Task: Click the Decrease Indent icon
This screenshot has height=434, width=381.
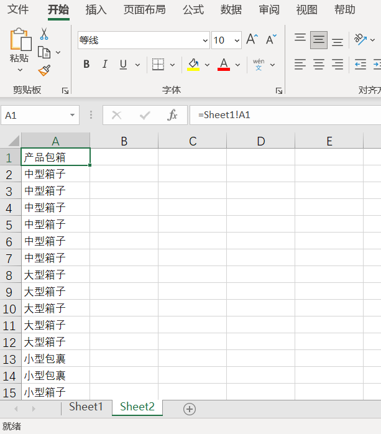Action: tap(360, 64)
